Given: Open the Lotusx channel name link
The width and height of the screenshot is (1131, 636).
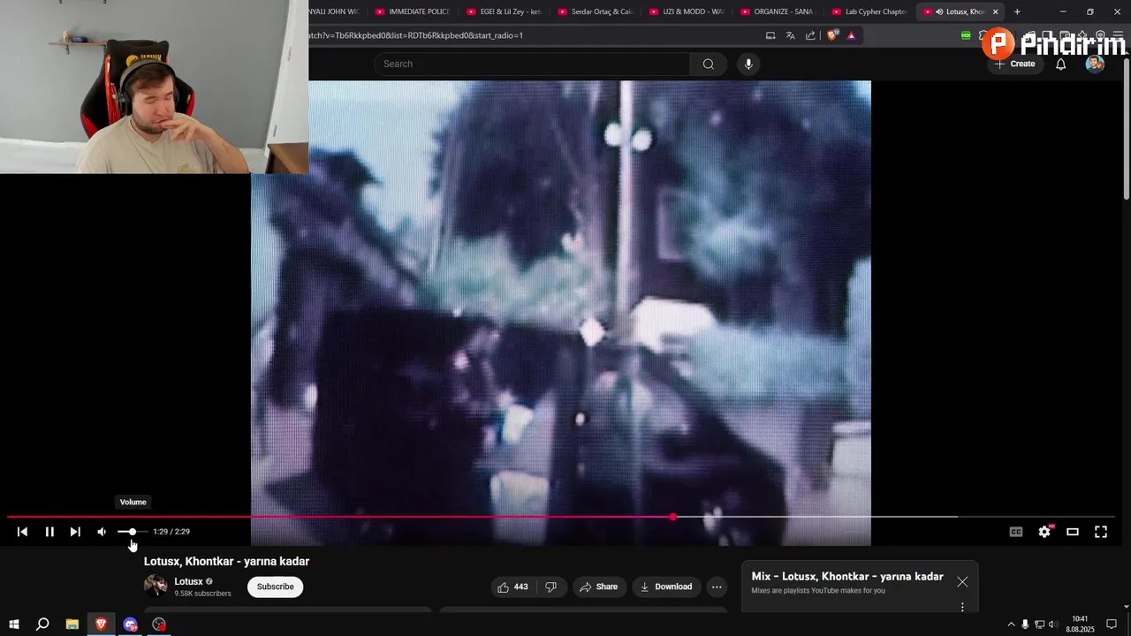Looking at the screenshot, I should [188, 581].
